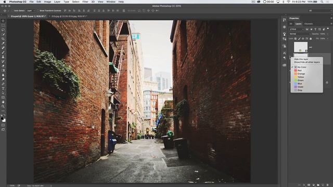The image size is (333, 187).
Task: Select the Dodge tool
Action: click(x=3, y=79)
